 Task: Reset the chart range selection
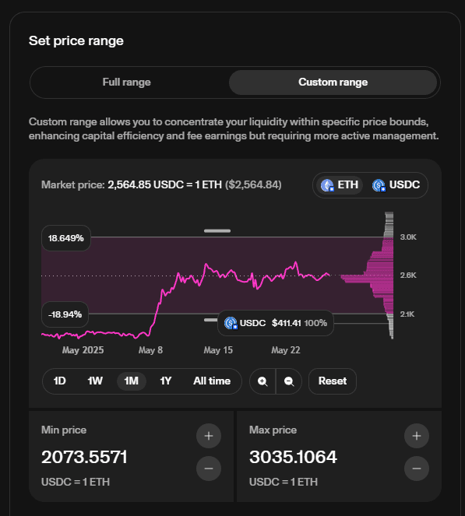pyautogui.click(x=333, y=381)
